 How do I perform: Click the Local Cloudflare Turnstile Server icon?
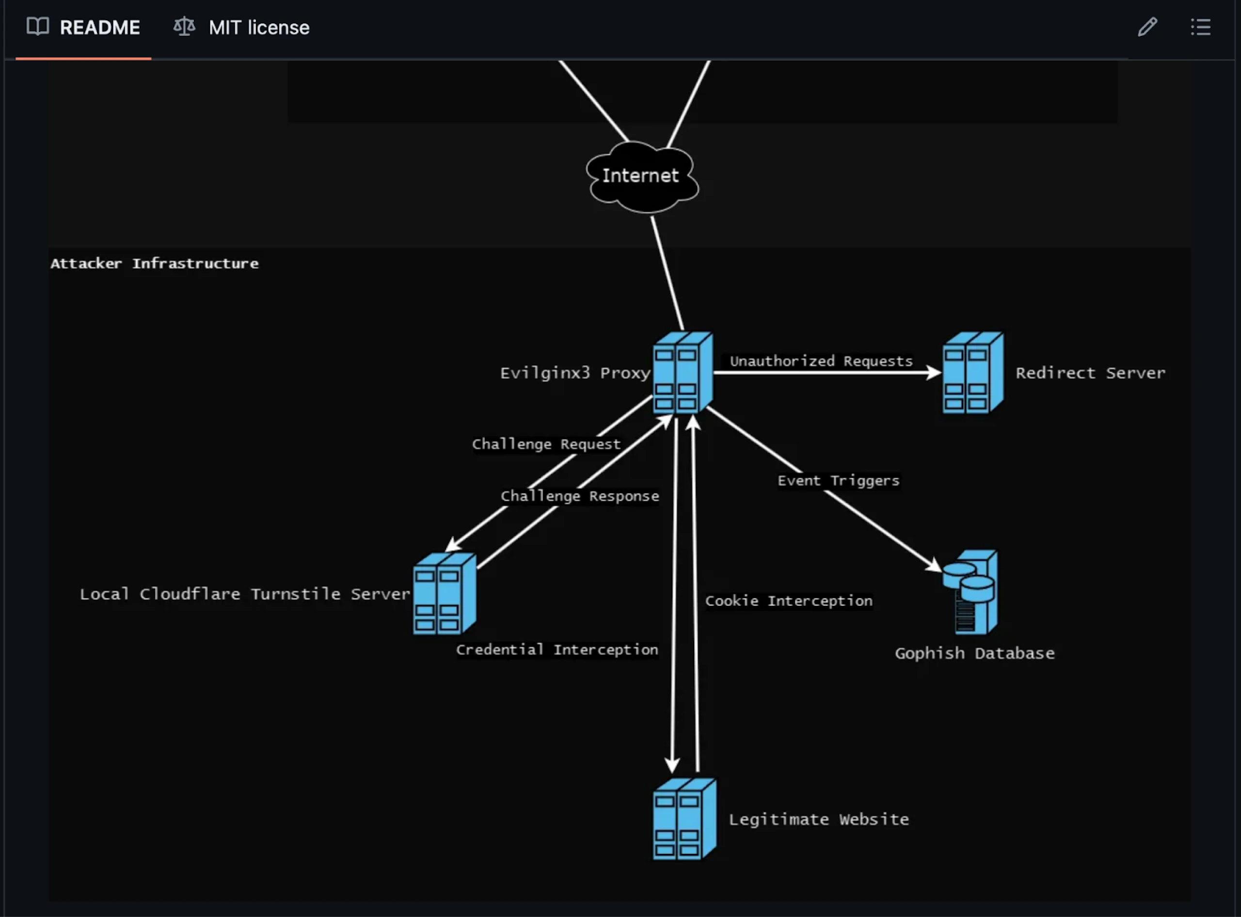click(x=444, y=593)
